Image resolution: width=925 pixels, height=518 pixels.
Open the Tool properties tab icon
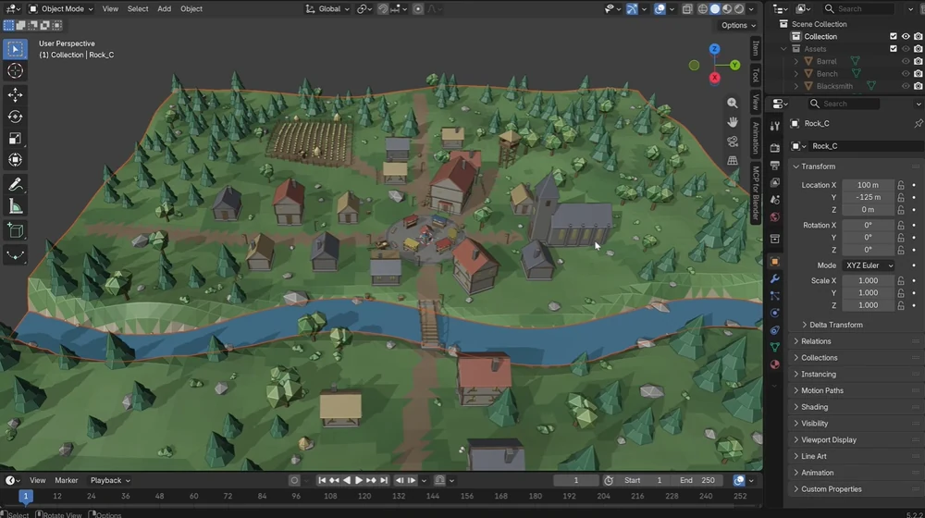click(x=774, y=126)
